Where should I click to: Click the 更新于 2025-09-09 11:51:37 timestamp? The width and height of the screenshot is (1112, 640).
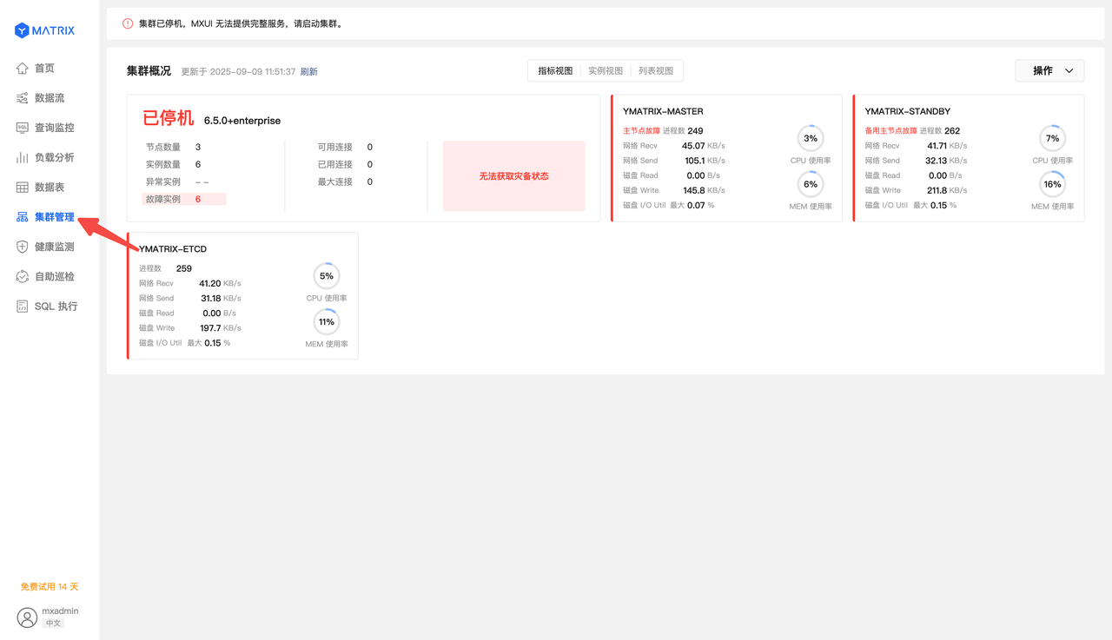[238, 72]
